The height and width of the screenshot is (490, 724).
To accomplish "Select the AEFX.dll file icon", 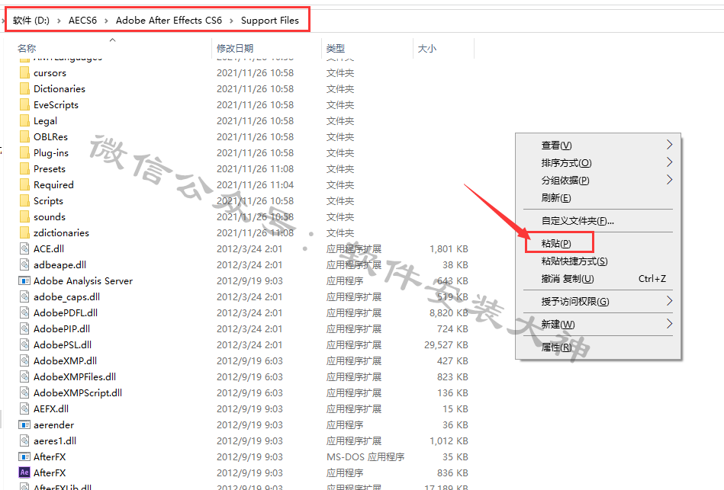I will 24,408.
